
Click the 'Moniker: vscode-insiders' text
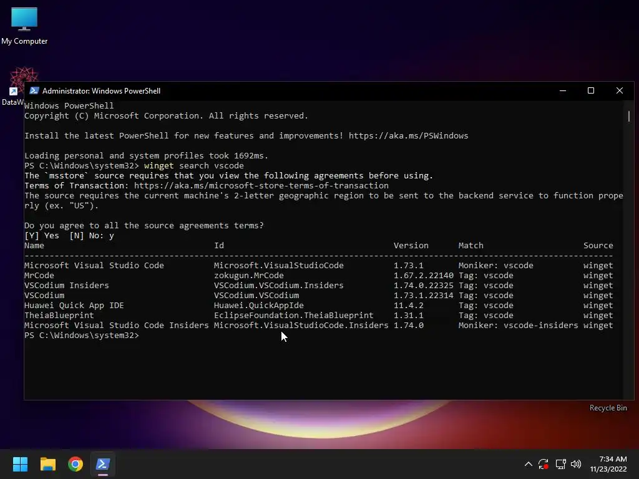[x=519, y=325]
